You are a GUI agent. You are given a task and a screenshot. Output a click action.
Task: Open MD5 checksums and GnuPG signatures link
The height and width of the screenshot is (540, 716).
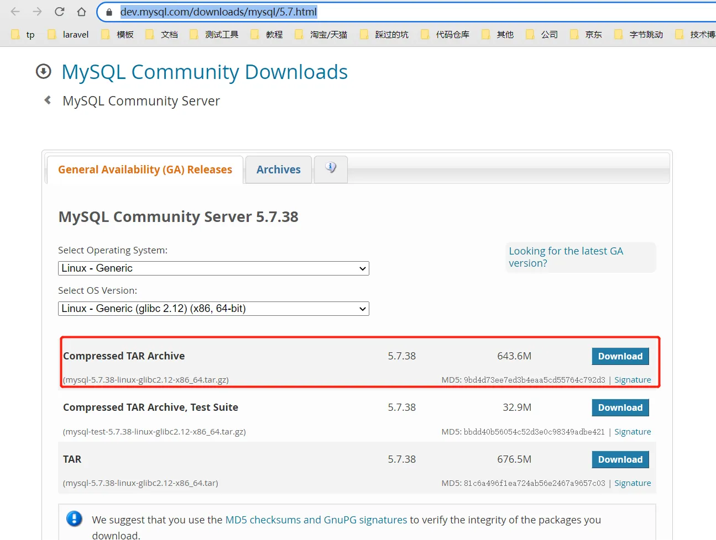316,520
